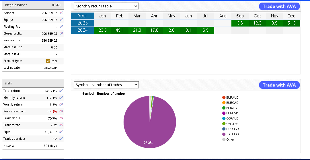The width and height of the screenshot is (310, 160).
Task: Open the Profit factor chart icon
Action: pyautogui.click(x=61, y=125)
